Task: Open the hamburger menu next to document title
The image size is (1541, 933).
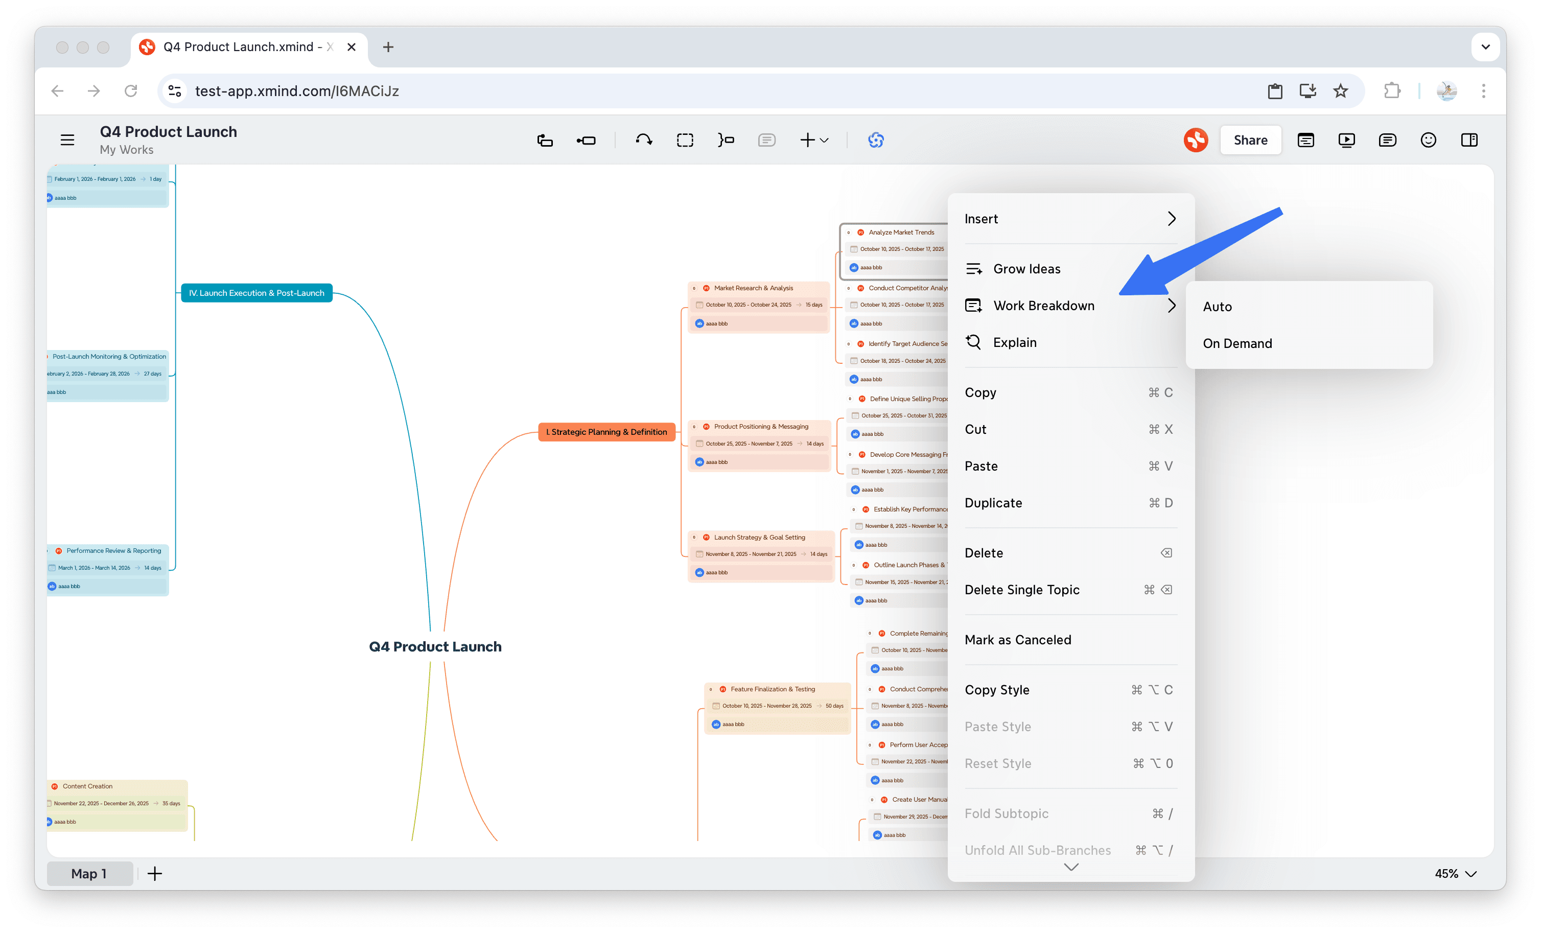Action: pos(67,139)
